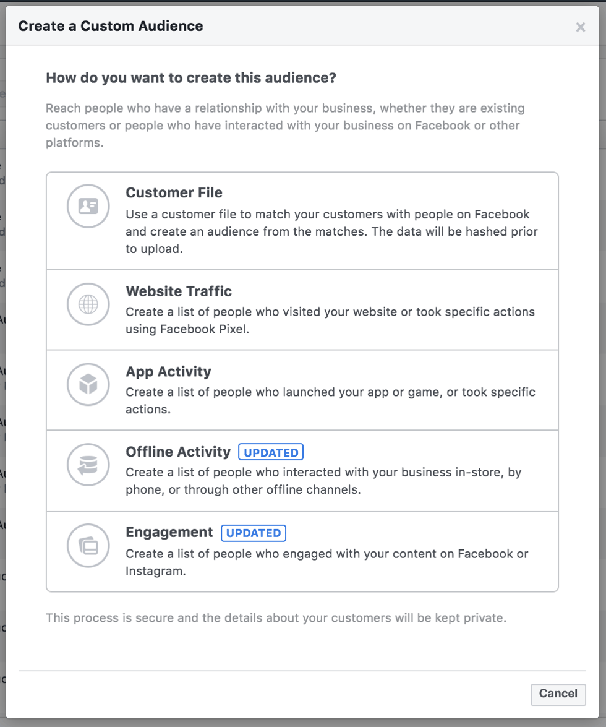Select the Offline Activity icon
Screen dimensions: 606x727
coord(88,465)
